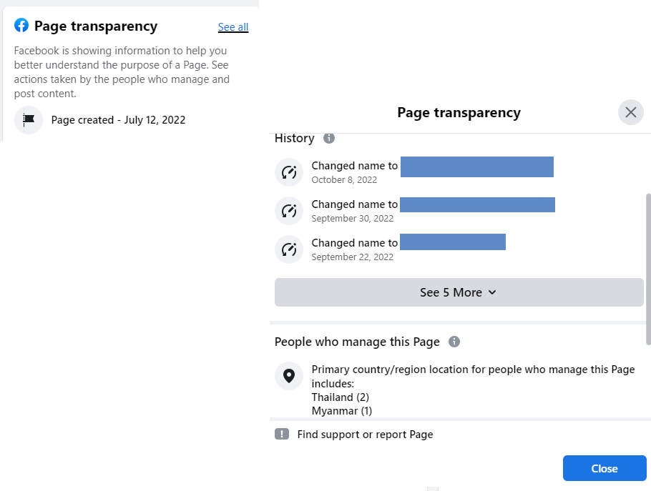Image resolution: width=651 pixels, height=491 pixels.
Task: Select Find support or report Page
Action: click(365, 435)
